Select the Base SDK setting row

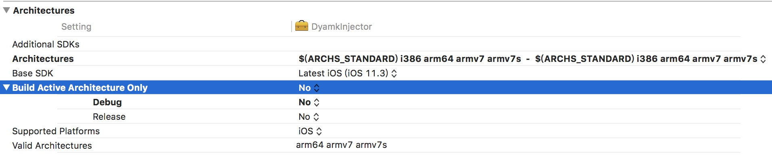click(x=33, y=73)
